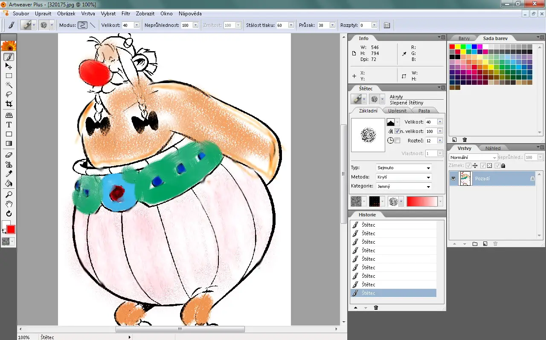Check the box next to clock icon
Image resolution: width=546 pixels, height=340 pixels.
(397, 141)
